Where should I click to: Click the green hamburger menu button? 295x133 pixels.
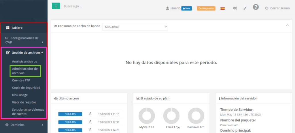(56, 6)
